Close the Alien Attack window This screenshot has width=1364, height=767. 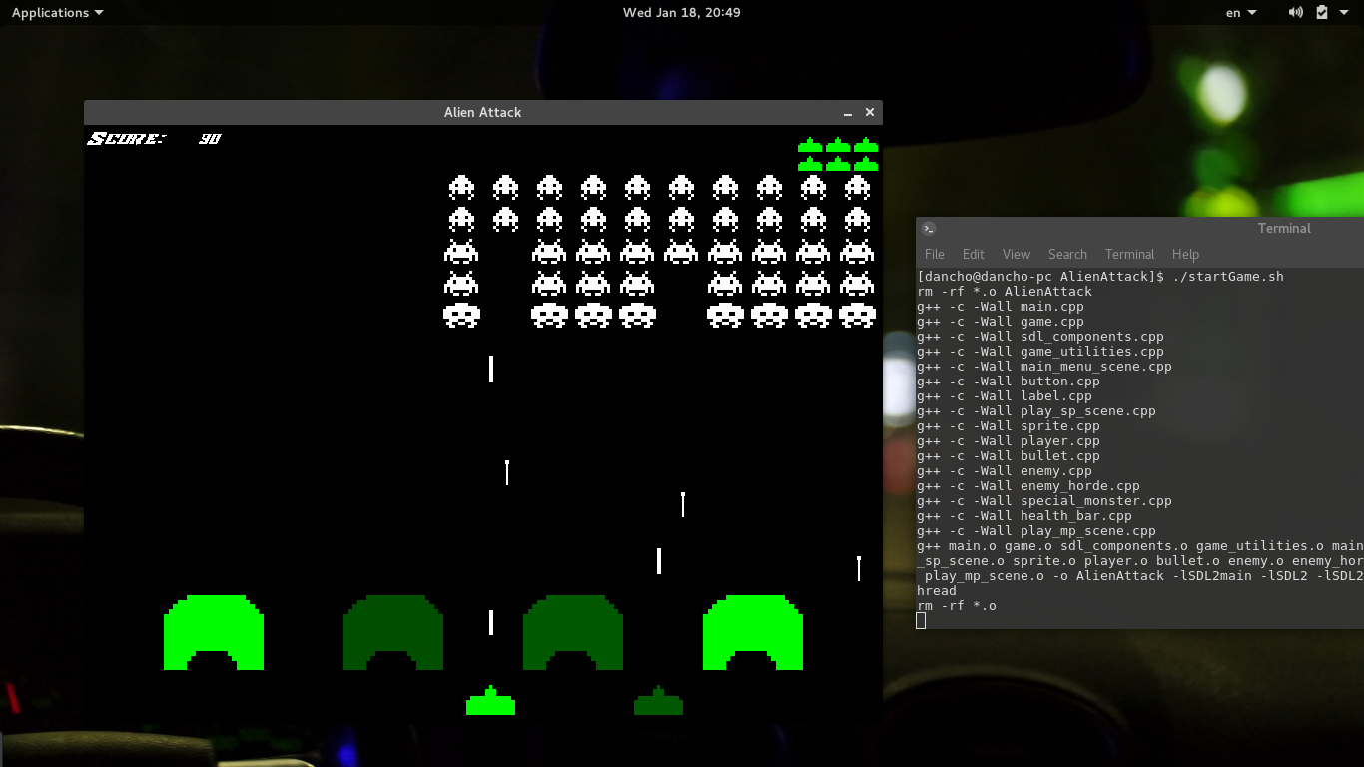click(870, 113)
